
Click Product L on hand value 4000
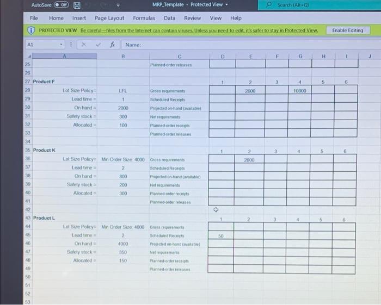click(123, 244)
